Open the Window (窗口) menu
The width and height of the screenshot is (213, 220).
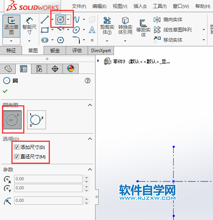tap(181, 6)
